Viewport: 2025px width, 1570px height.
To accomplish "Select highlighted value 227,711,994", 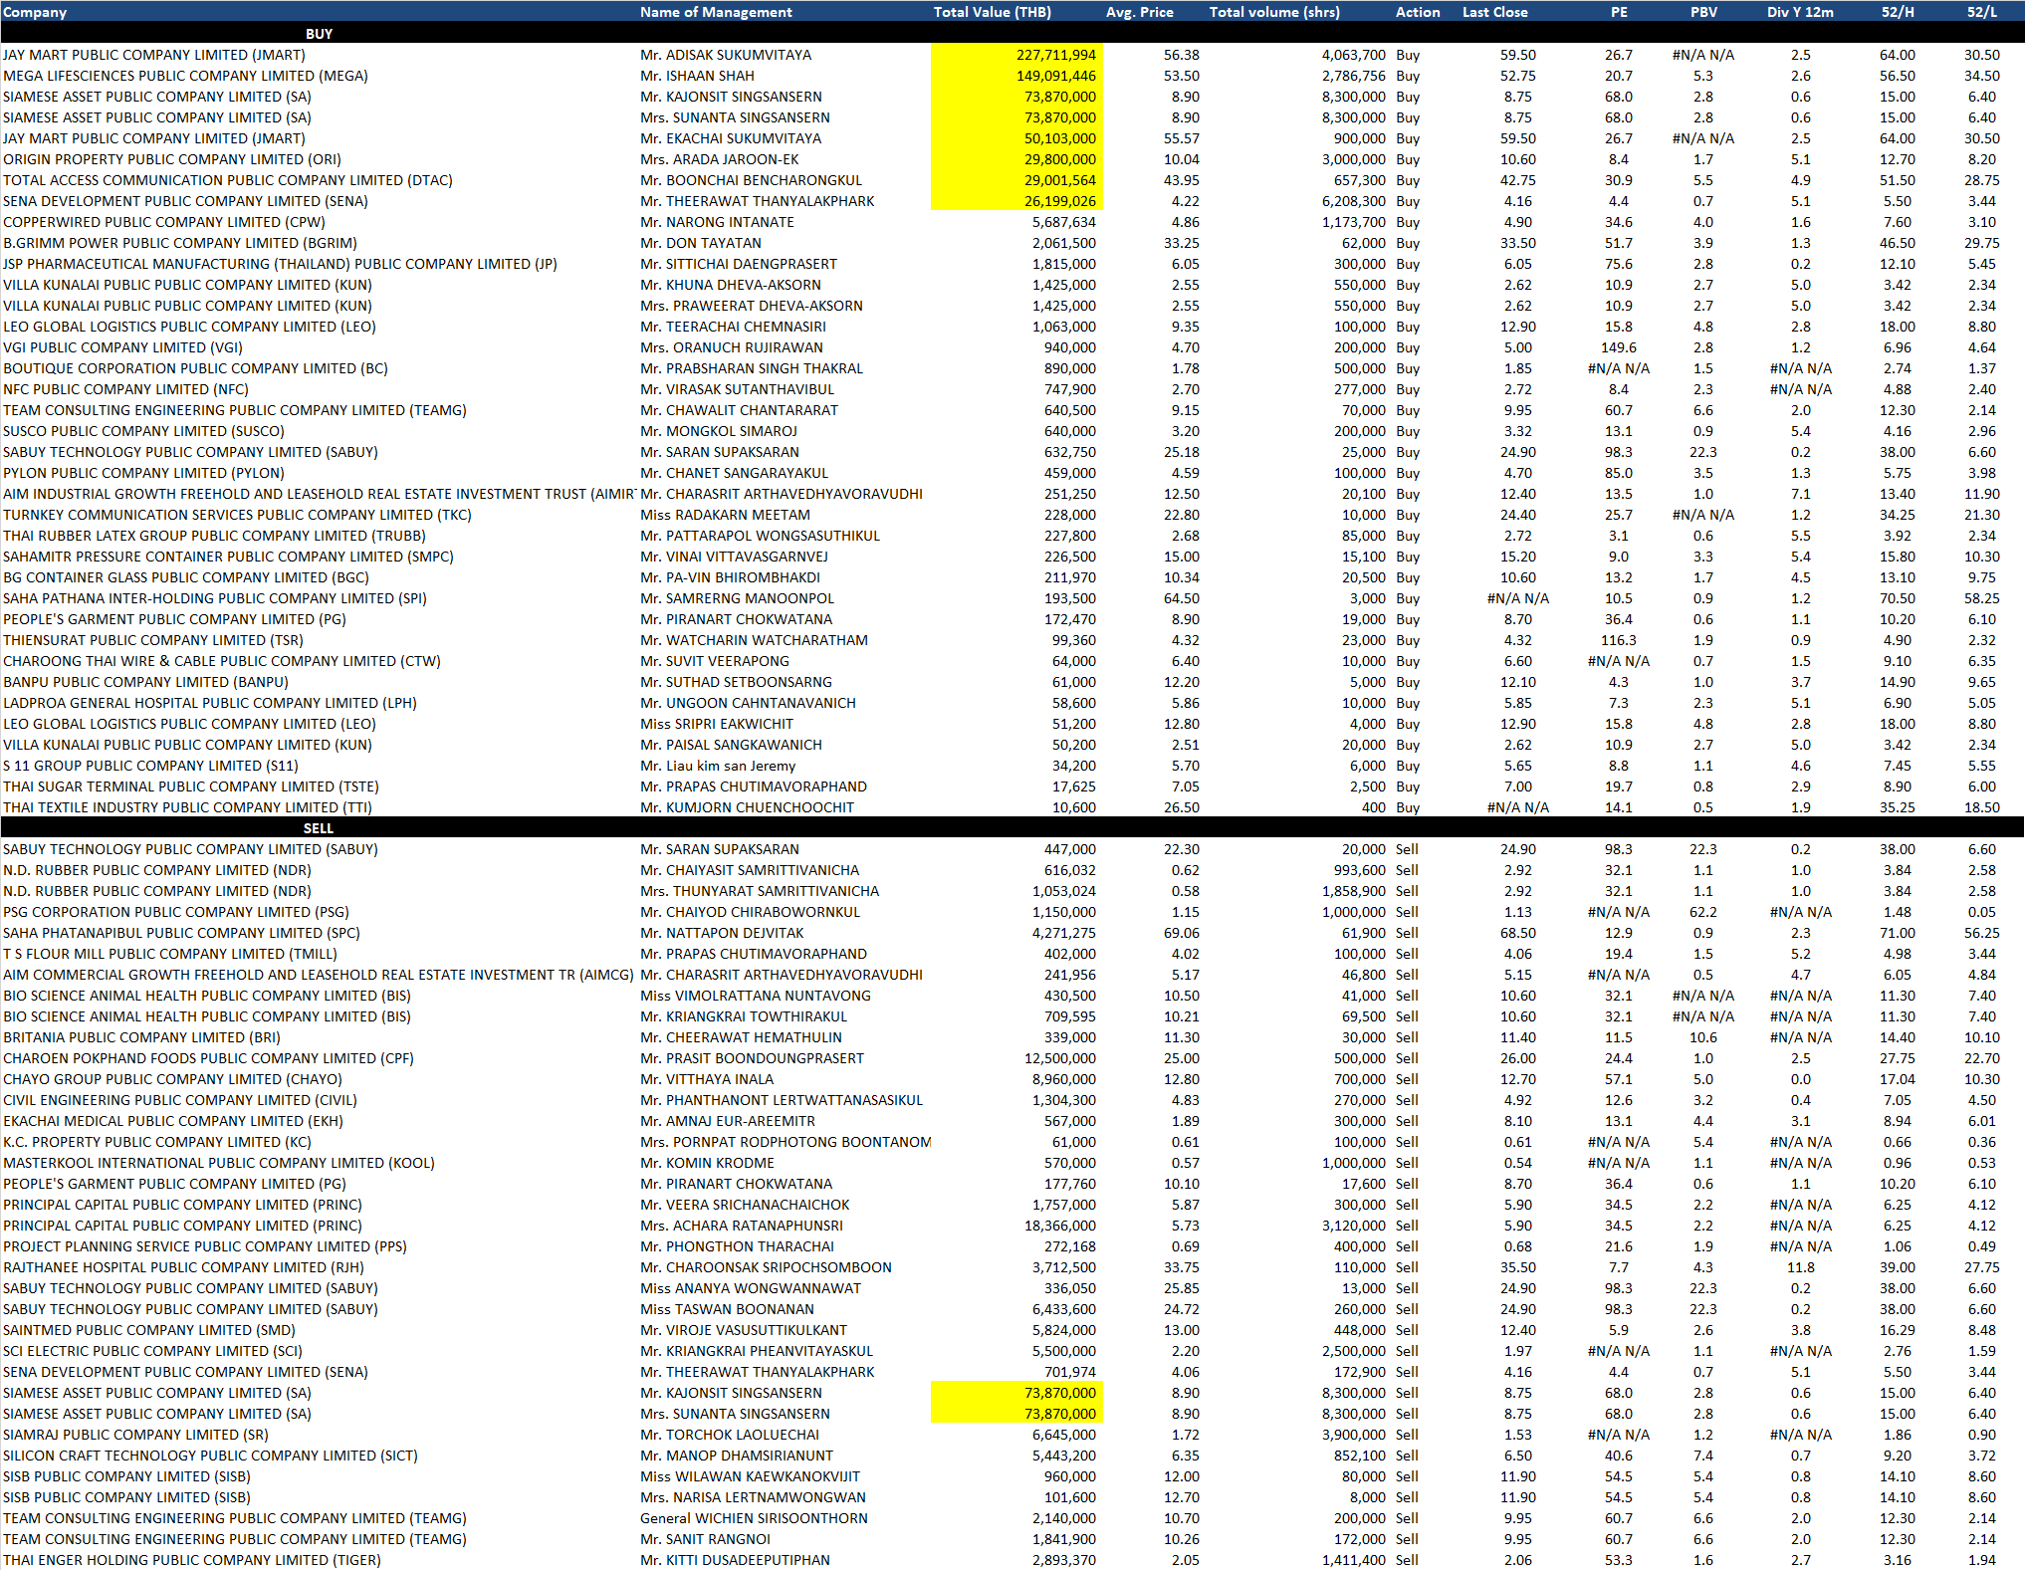I will coord(1016,55).
